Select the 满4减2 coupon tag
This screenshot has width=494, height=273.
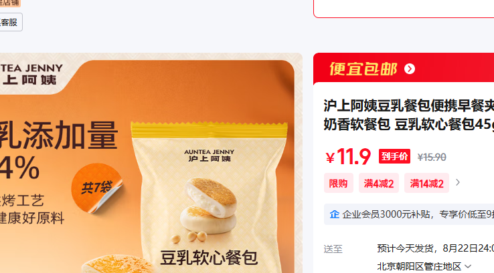379,183
